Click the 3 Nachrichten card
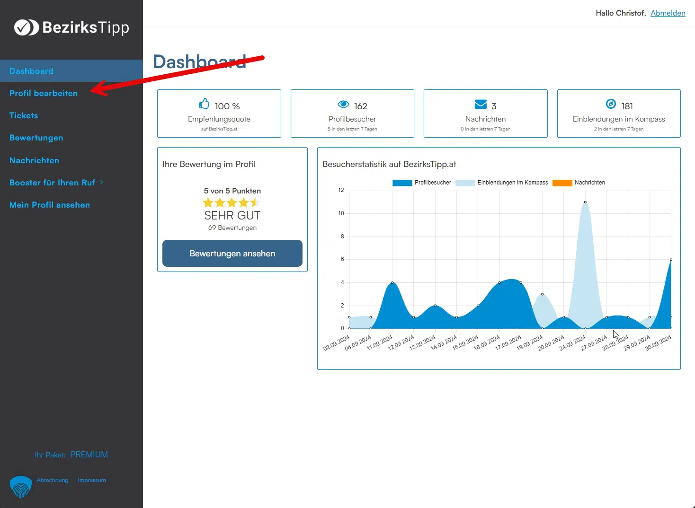This screenshot has height=508, width=695. click(x=486, y=114)
